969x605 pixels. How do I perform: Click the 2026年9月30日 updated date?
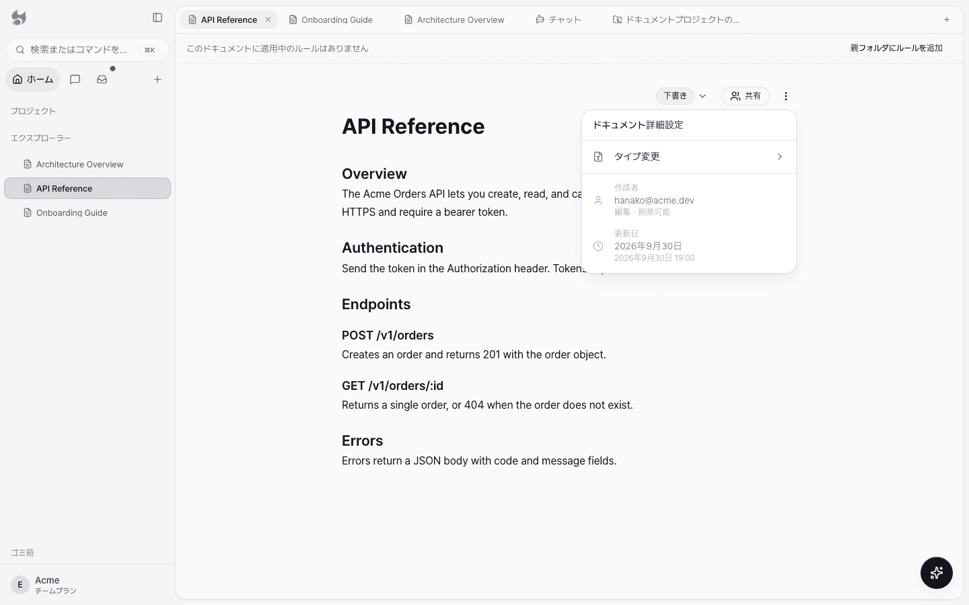point(648,246)
